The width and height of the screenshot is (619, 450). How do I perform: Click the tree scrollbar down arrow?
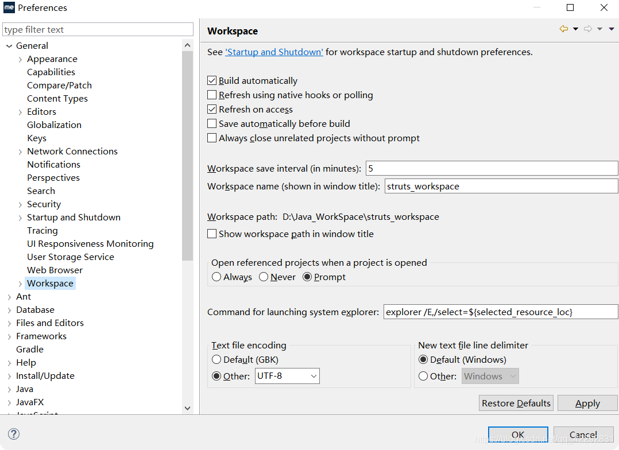188,408
